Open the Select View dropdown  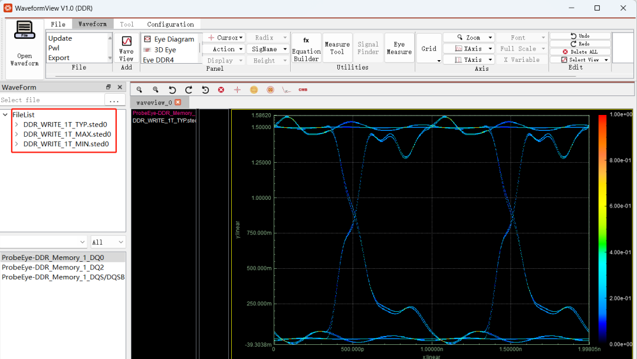click(x=580, y=60)
